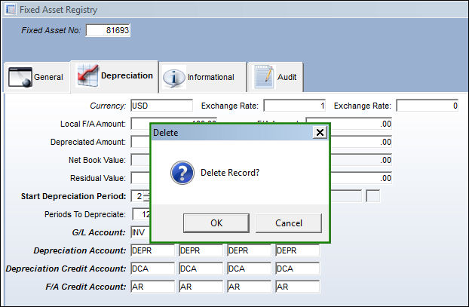Click the Local F/A Amount input field
Screen dimensions: 469x307
point(140,124)
